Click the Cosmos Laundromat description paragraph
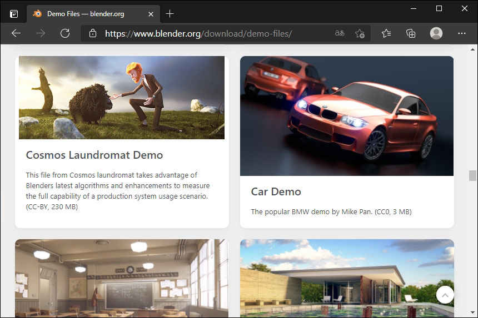The image size is (478, 318). tap(118, 191)
